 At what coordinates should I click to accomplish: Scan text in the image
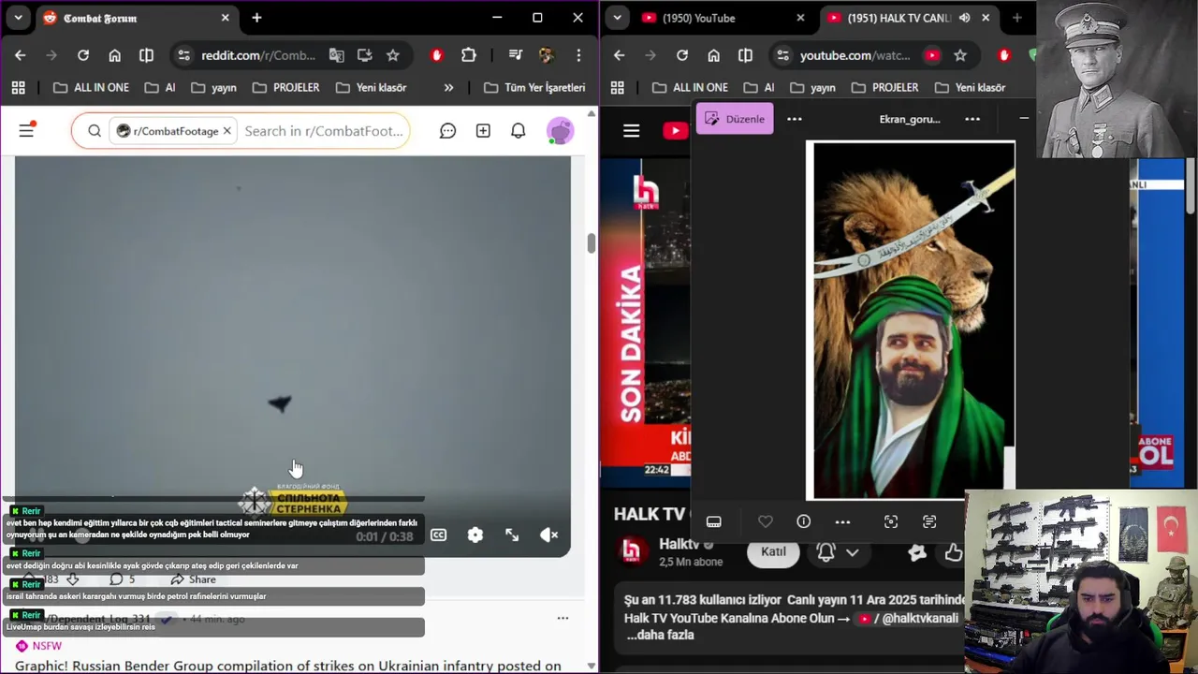(929, 521)
